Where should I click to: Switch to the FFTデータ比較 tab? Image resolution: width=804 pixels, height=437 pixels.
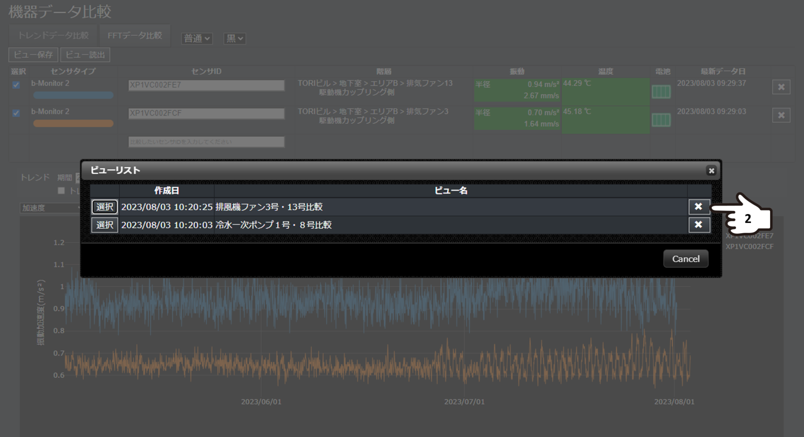[135, 35]
